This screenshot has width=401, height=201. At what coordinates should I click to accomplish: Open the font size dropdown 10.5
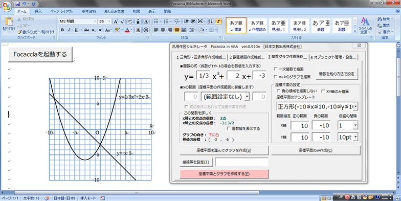point(109,21)
